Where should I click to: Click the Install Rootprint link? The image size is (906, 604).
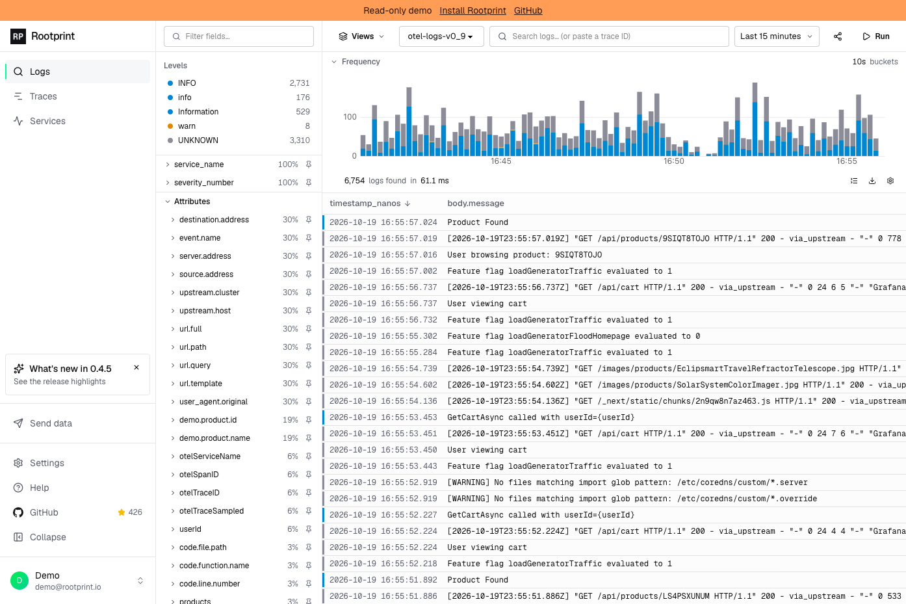tap(472, 10)
